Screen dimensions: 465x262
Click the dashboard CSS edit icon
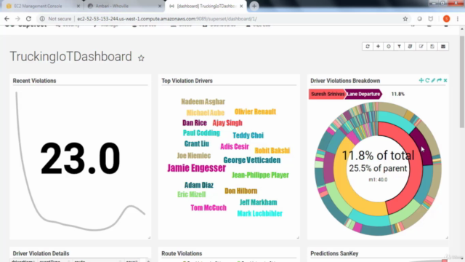[x=410, y=47]
